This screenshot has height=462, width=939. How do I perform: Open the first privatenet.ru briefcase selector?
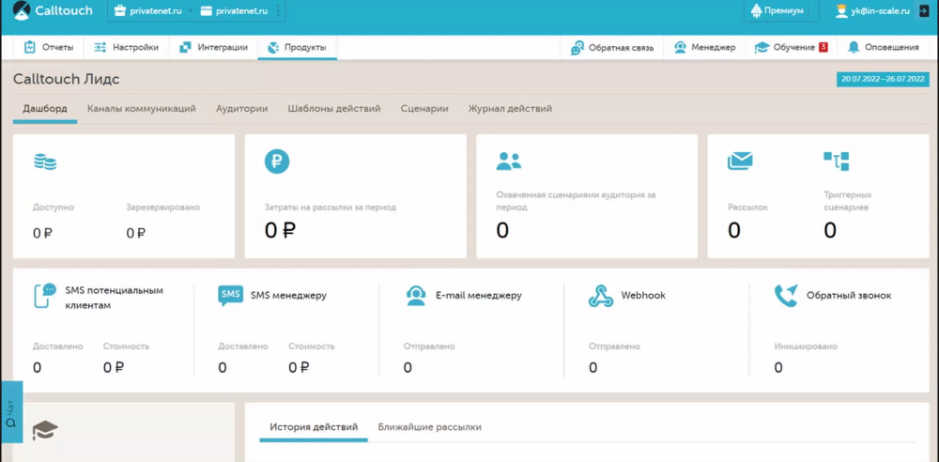[148, 10]
